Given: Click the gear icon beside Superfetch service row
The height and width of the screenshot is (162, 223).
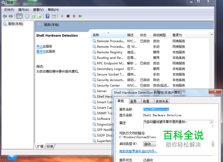Looking at the screenshot, I should [94, 141].
